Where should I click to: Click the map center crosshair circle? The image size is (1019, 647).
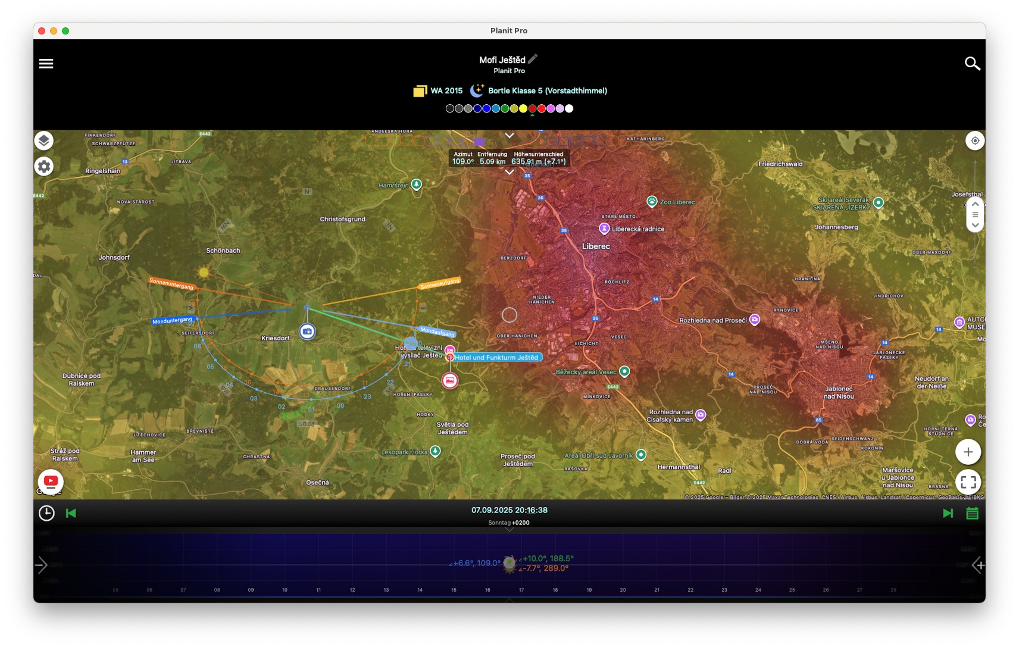[509, 315]
